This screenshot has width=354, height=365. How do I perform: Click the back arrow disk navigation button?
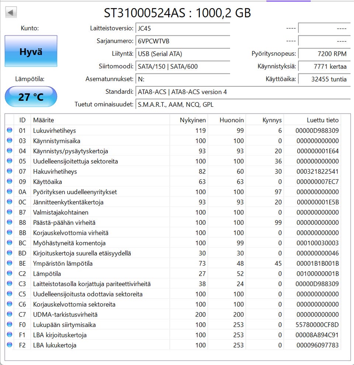pyautogui.click(x=11, y=13)
